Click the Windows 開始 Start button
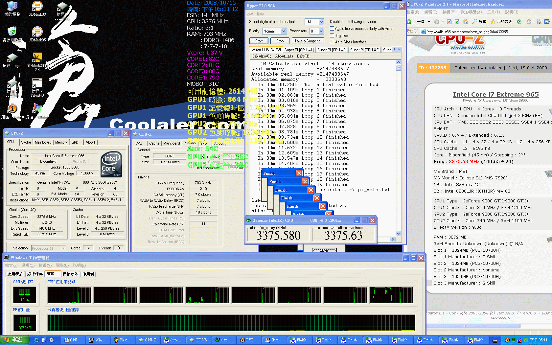 (x=15, y=340)
